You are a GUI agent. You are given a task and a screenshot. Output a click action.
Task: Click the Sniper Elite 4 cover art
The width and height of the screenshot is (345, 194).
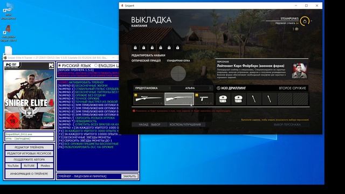[x=29, y=96]
